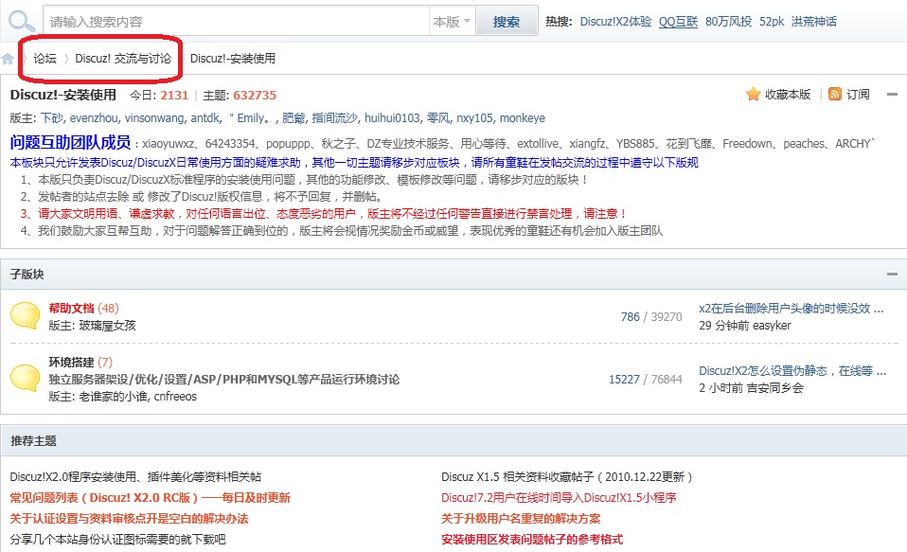Screen dimensions: 907x552
Task: Click the magnifier search icon
Action: [22, 22]
